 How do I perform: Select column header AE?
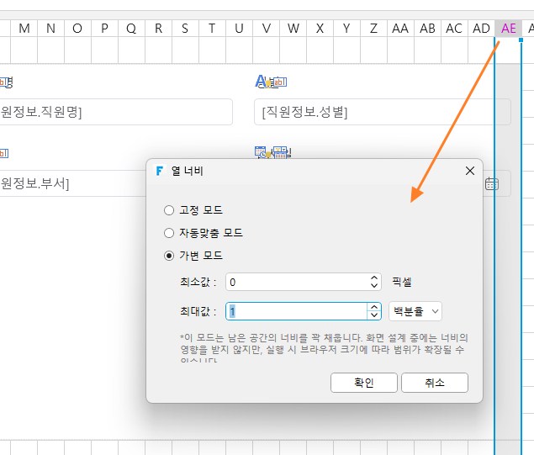[508, 29]
